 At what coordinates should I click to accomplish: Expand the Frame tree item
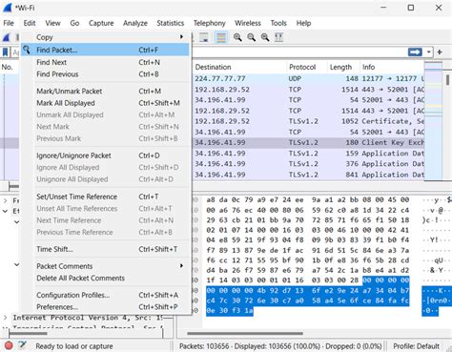coord(6,200)
